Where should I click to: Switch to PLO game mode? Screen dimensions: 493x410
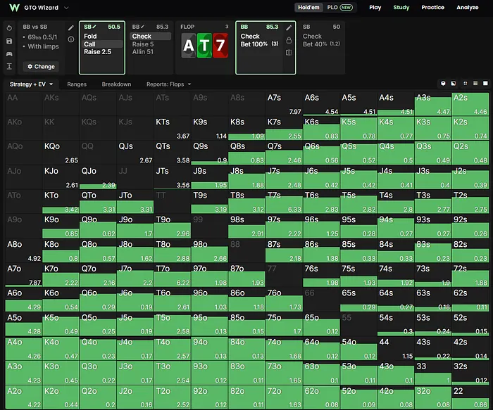(x=339, y=7)
